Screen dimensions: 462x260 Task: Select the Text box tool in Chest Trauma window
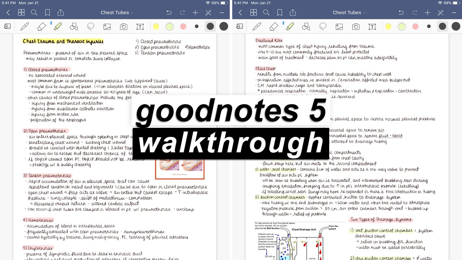[x=140, y=26]
